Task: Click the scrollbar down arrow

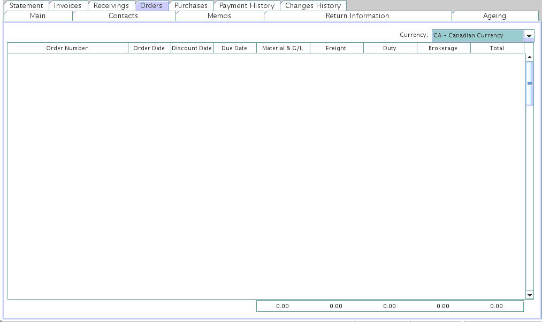Action: coord(530,295)
